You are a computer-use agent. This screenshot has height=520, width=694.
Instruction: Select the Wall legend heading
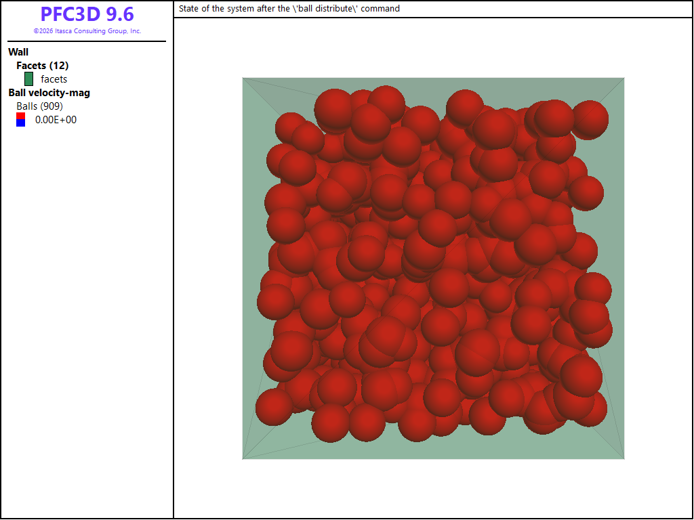pyautogui.click(x=18, y=52)
